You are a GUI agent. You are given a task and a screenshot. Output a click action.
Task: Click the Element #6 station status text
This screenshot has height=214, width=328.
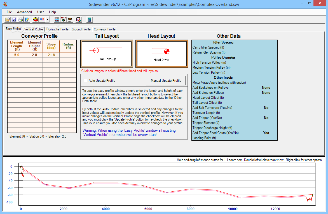point(38,136)
